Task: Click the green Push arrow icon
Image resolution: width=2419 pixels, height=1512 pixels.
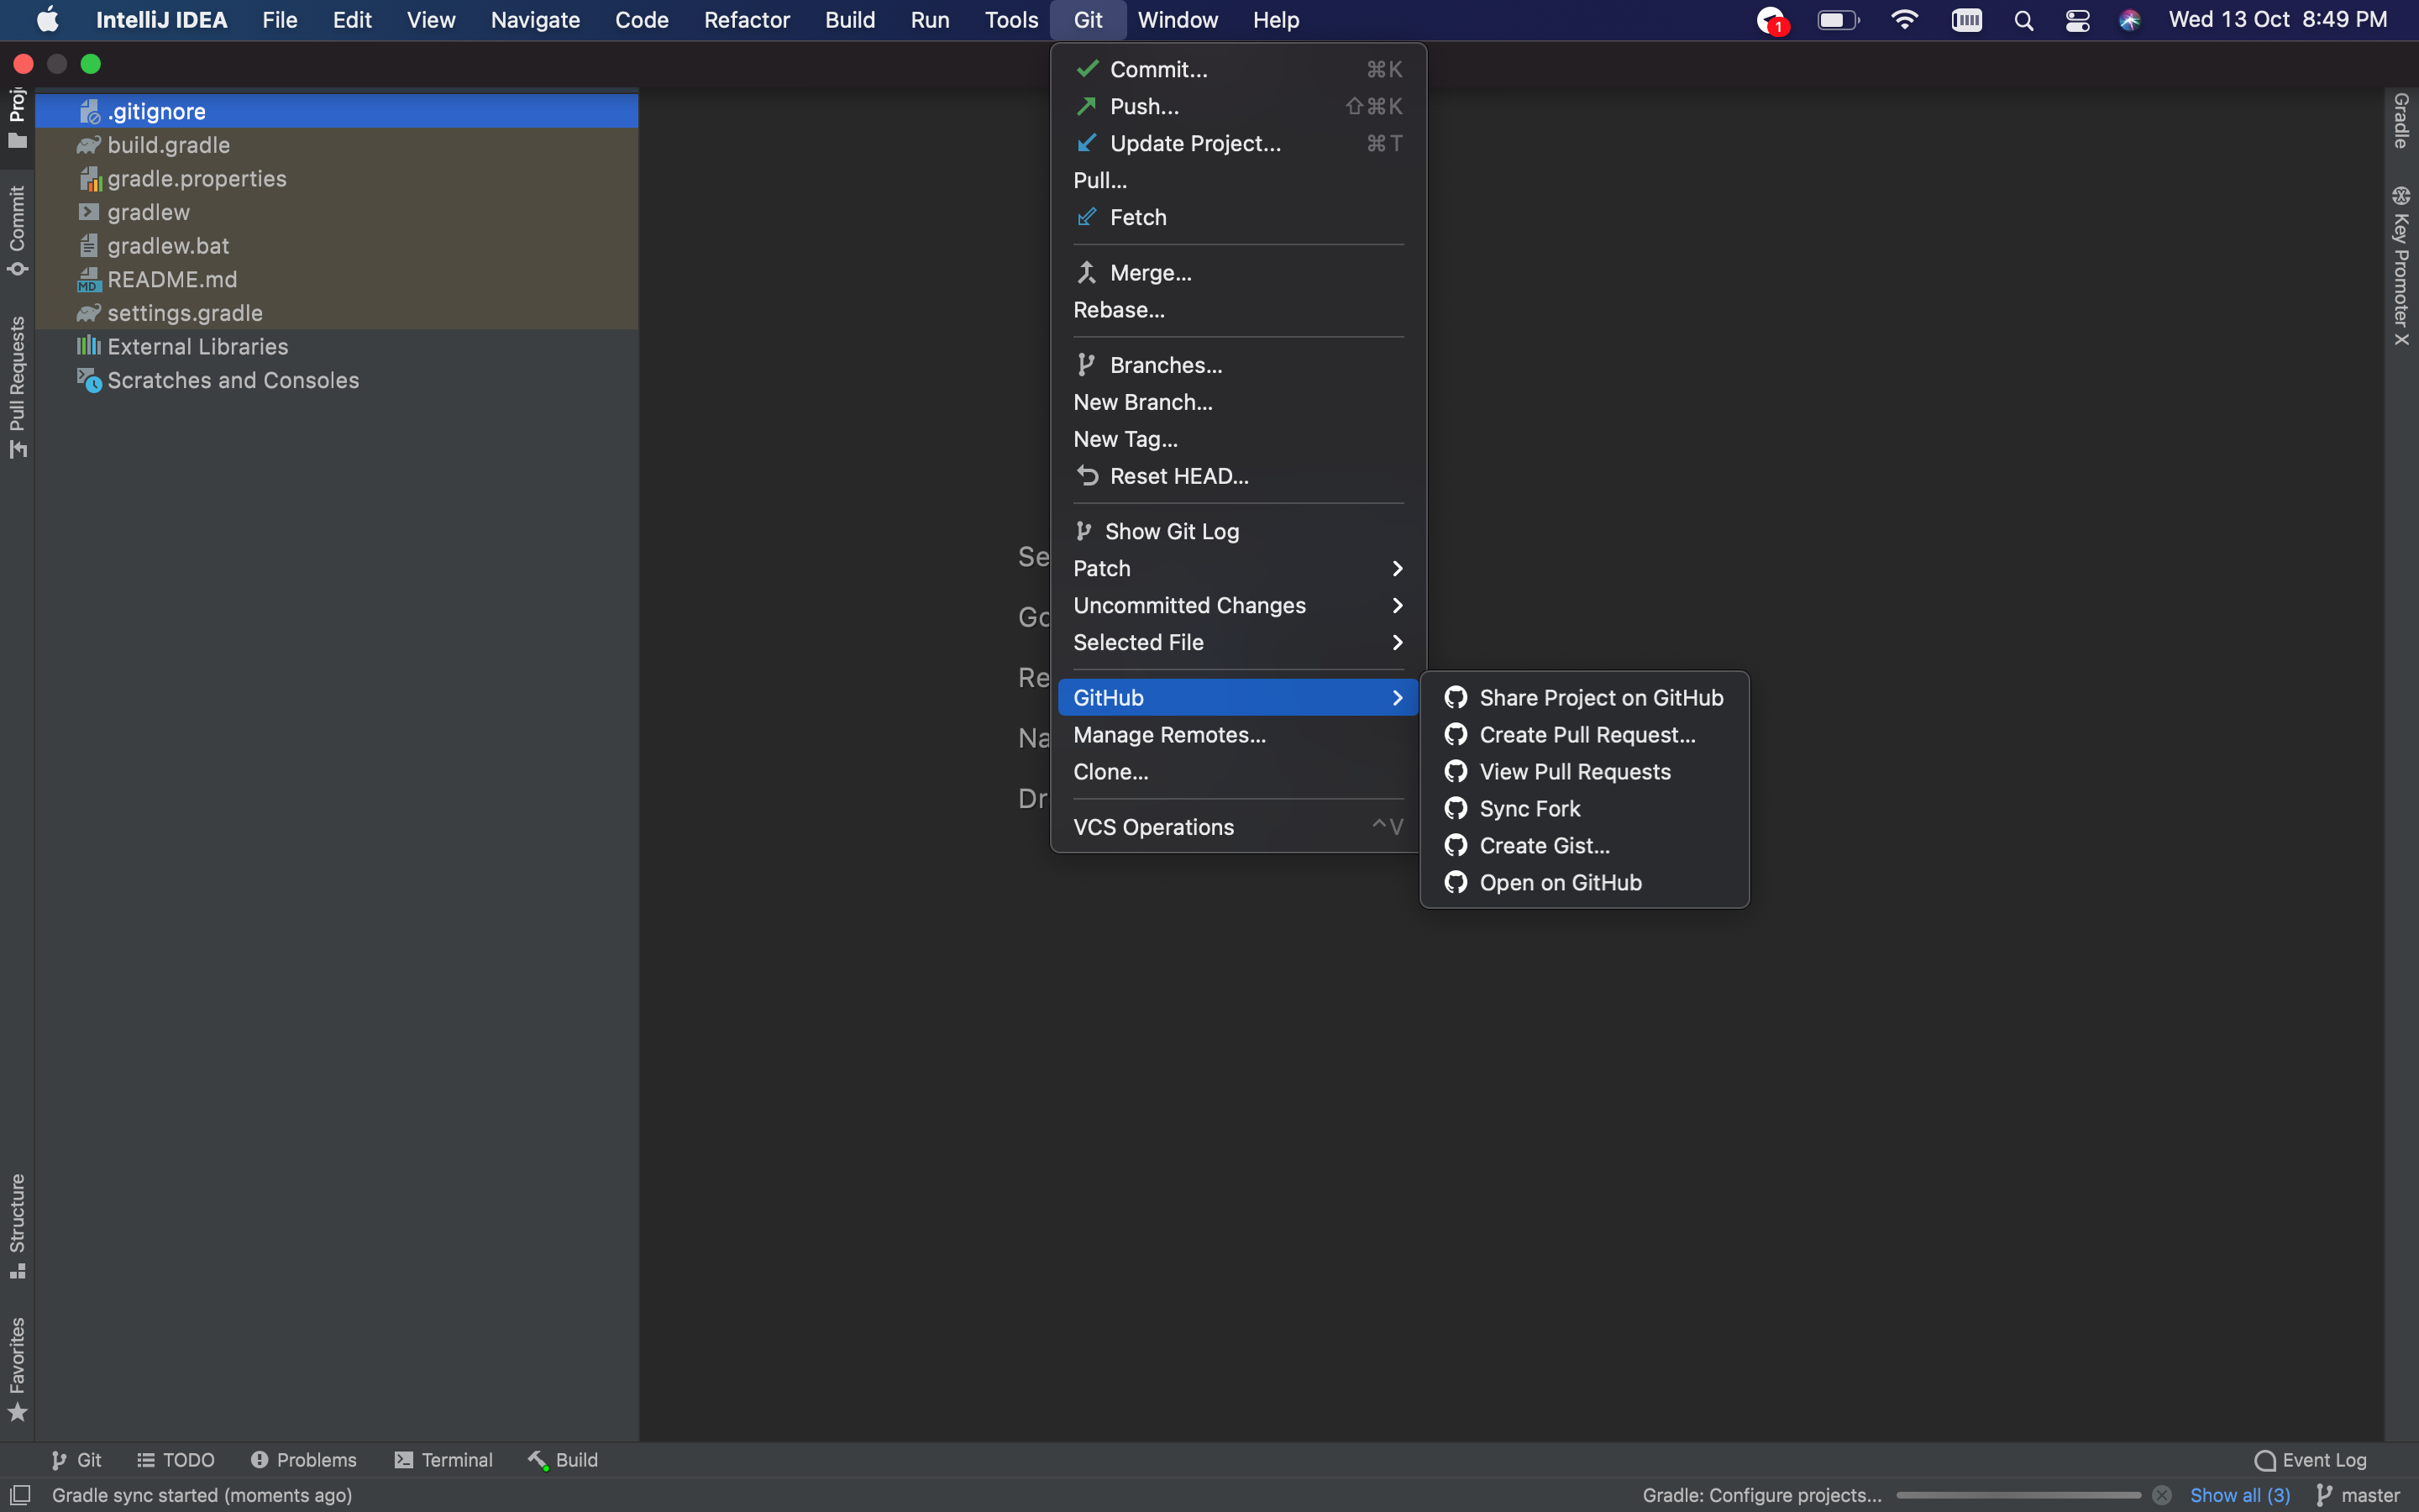Action: pos(1087,106)
